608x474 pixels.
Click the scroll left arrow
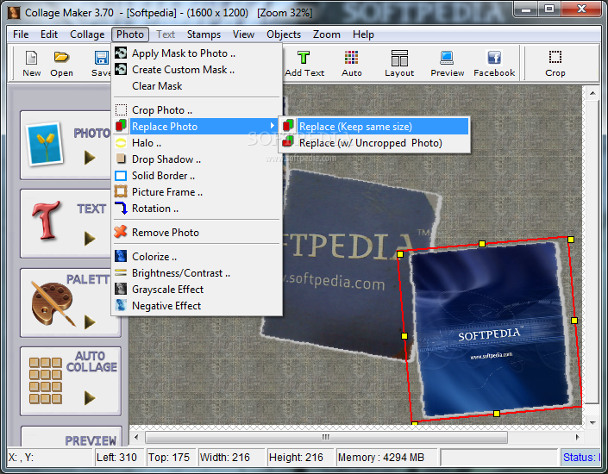click(x=136, y=437)
